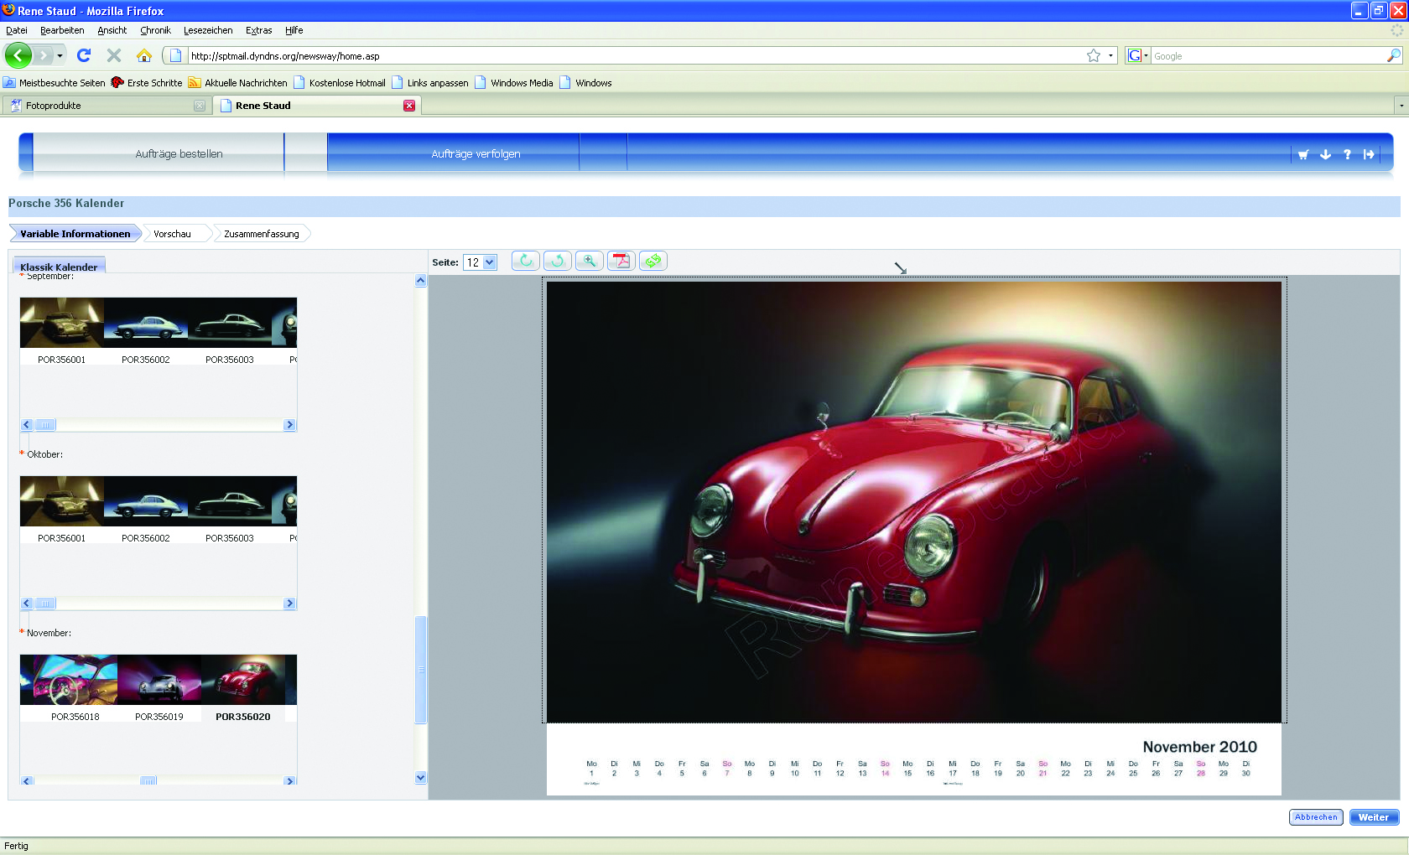The image size is (1409, 855).
Task: Open the Google search engine selector
Action: click(x=1138, y=55)
